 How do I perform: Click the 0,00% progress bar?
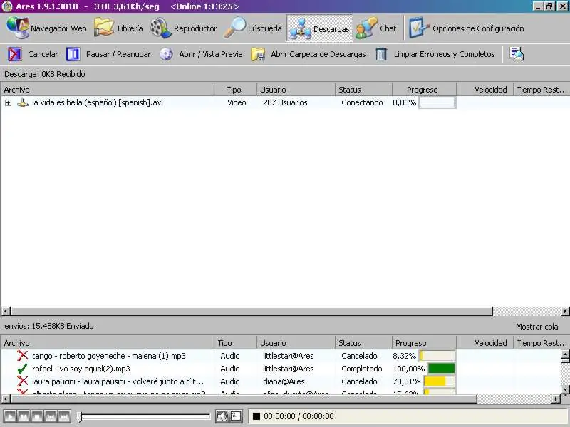pos(437,102)
